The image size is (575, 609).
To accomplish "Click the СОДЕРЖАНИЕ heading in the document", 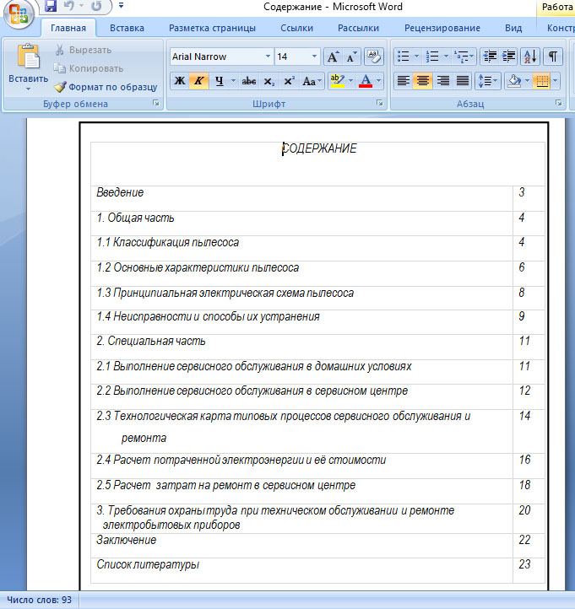I will pos(319,148).
